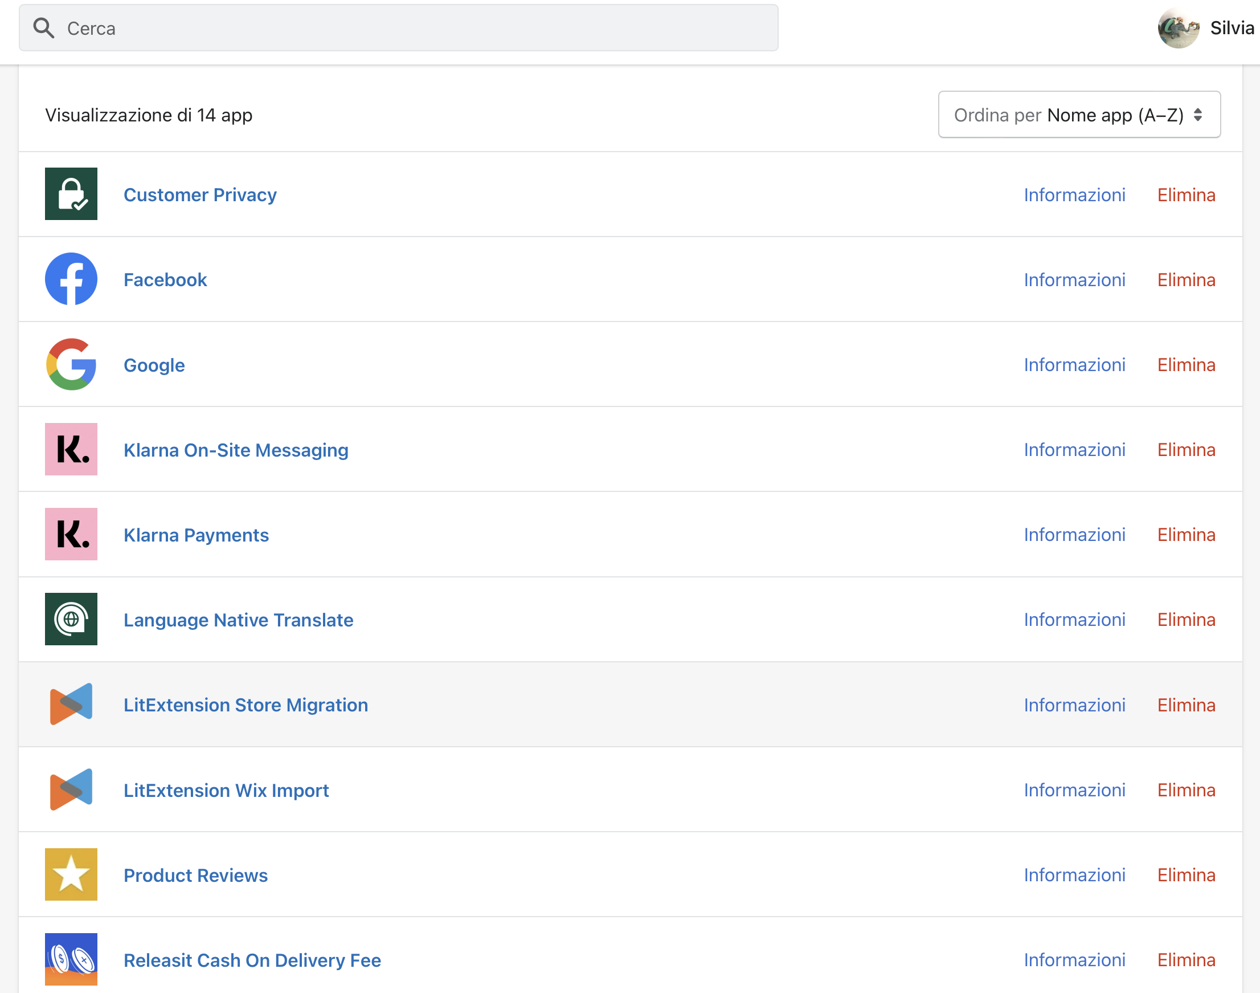Delete the Customer Privacy app via Elimina

1185,195
